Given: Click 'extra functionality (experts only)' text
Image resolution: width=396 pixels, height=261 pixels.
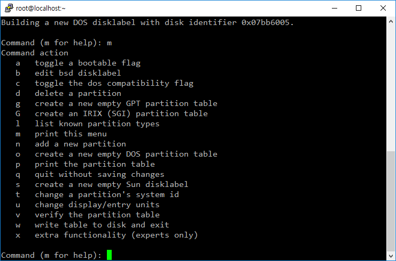Looking at the screenshot, I should click(x=116, y=235).
